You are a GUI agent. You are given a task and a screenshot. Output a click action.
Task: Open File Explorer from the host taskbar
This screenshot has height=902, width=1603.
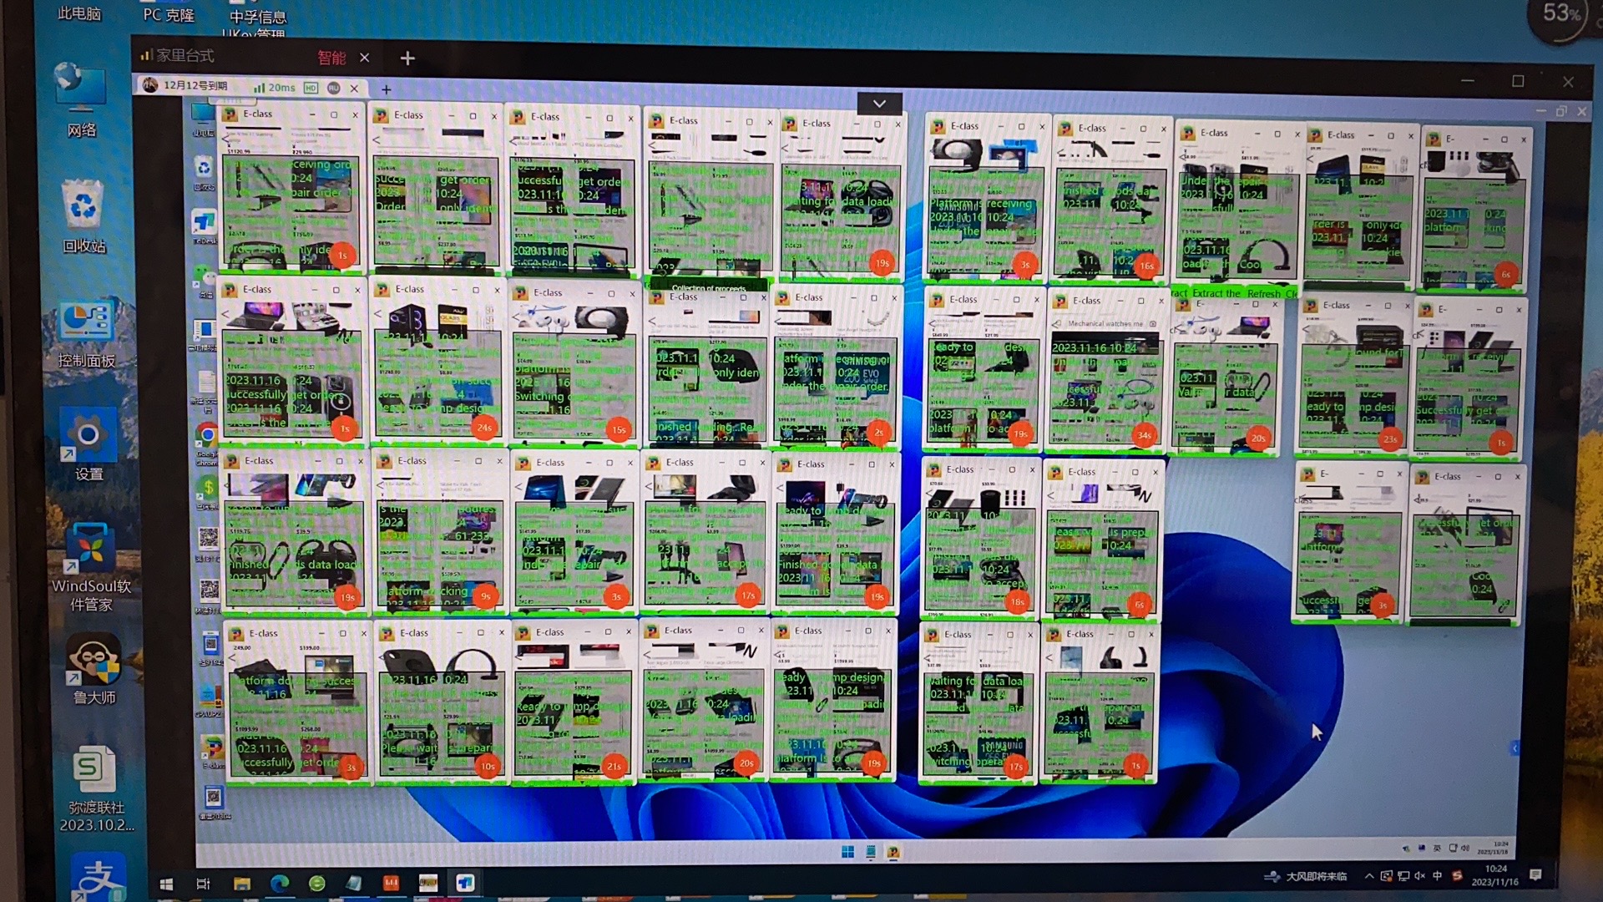[242, 884]
